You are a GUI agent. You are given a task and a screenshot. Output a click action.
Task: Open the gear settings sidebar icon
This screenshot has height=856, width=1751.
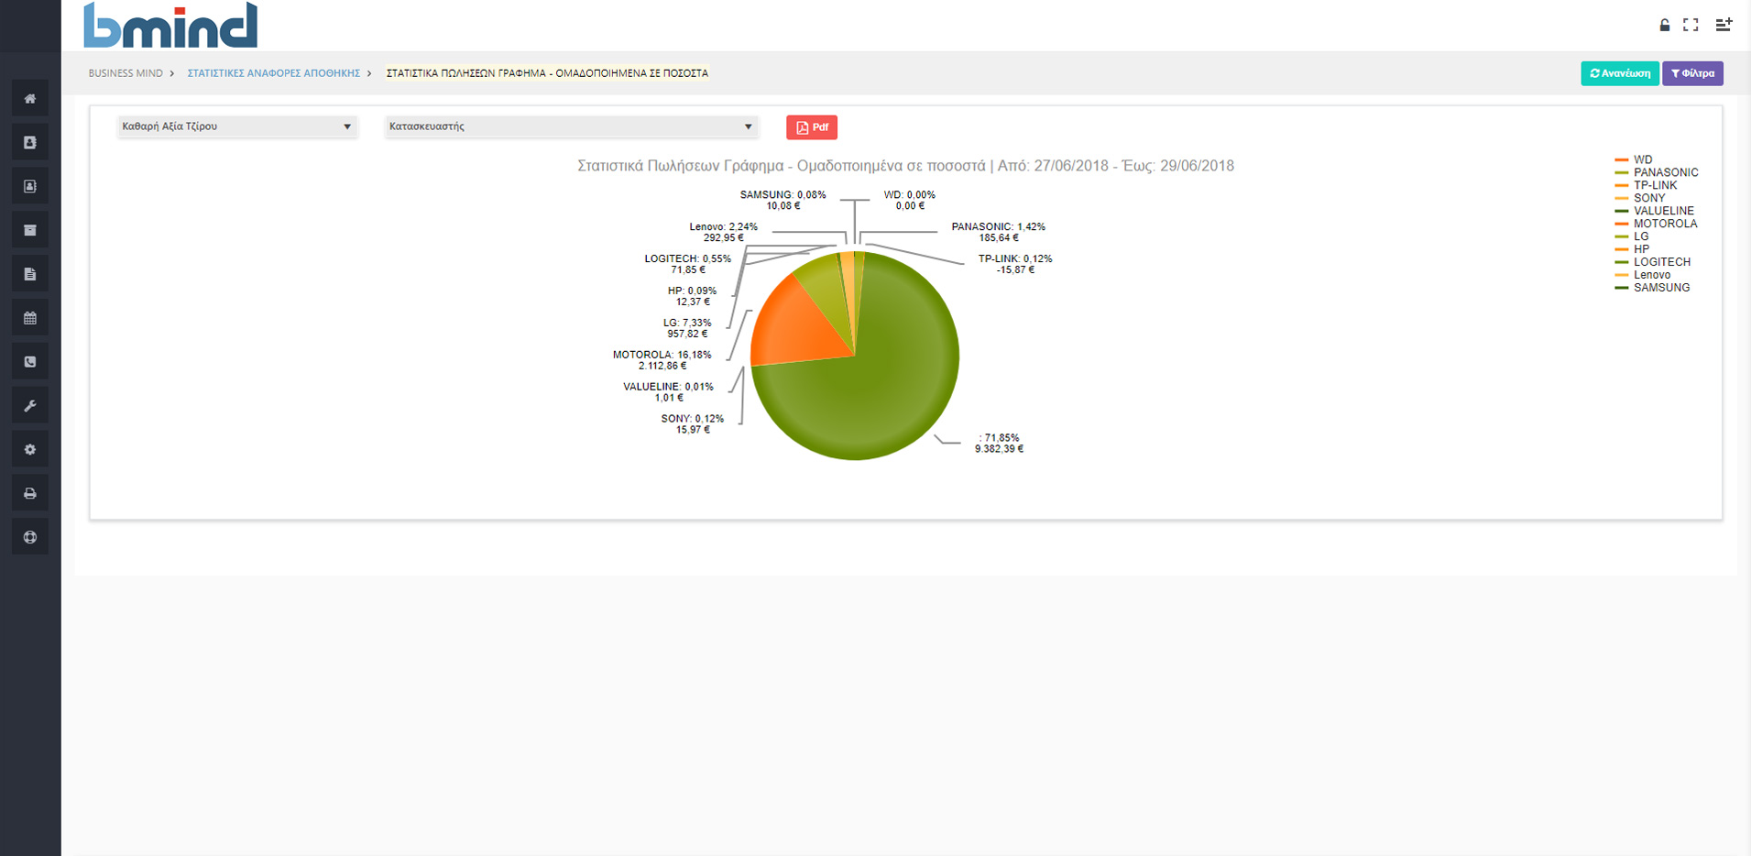(30, 450)
